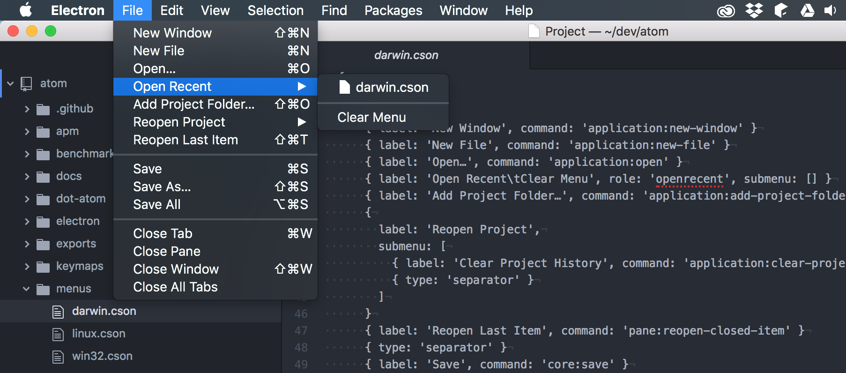Select Close All Tabs item
846x373 pixels.
[x=215, y=287]
